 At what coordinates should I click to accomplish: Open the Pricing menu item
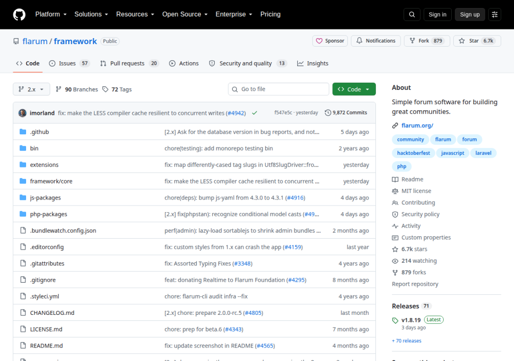[x=271, y=15]
